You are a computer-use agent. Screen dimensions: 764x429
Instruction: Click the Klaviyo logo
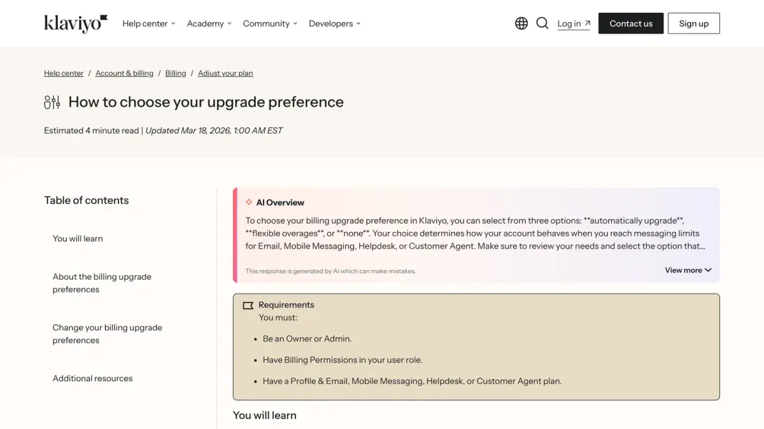[76, 24]
